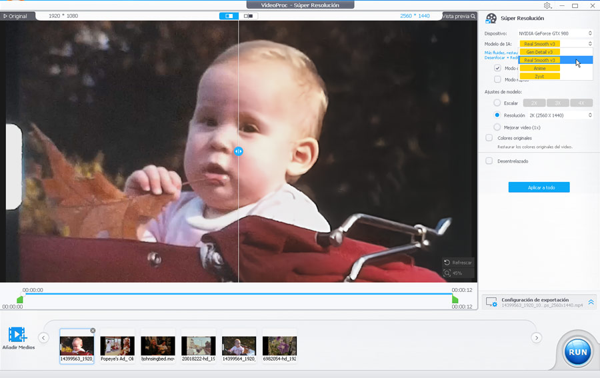Screen dimensions: 600x378
Task: Click the export configuration monitor icon
Action: point(491,302)
